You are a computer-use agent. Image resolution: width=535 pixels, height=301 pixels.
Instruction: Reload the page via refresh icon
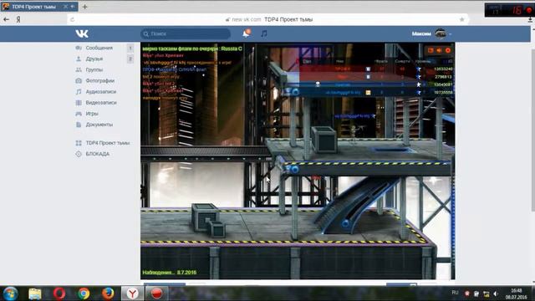73,19
